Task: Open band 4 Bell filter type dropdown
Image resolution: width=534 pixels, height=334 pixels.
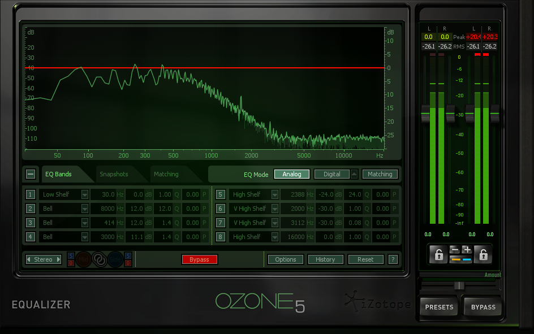Action: tap(85, 237)
